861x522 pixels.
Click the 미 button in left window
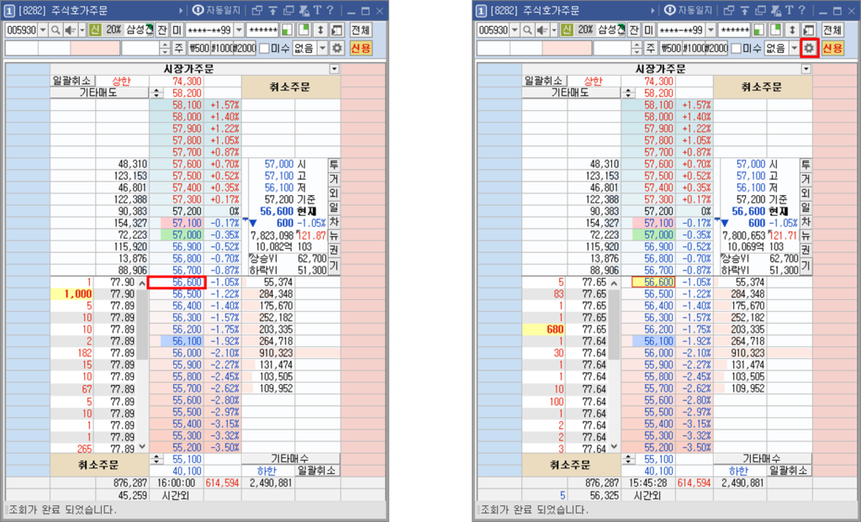[177, 30]
